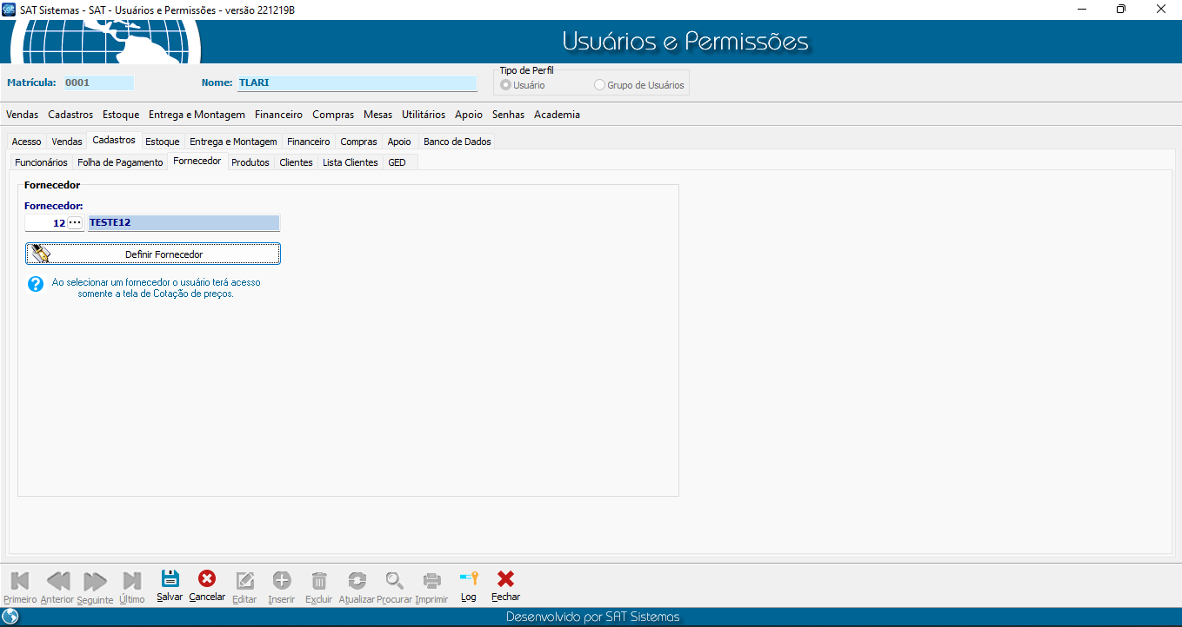Open the Utilitários menu
This screenshot has height=627, width=1182.
pyautogui.click(x=424, y=115)
